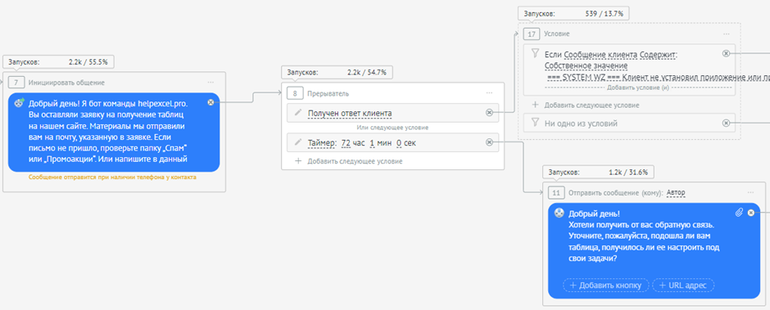Viewport: 770px width, 310px height.
Task: Open the Собственное значение value selector
Action: point(587,65)
